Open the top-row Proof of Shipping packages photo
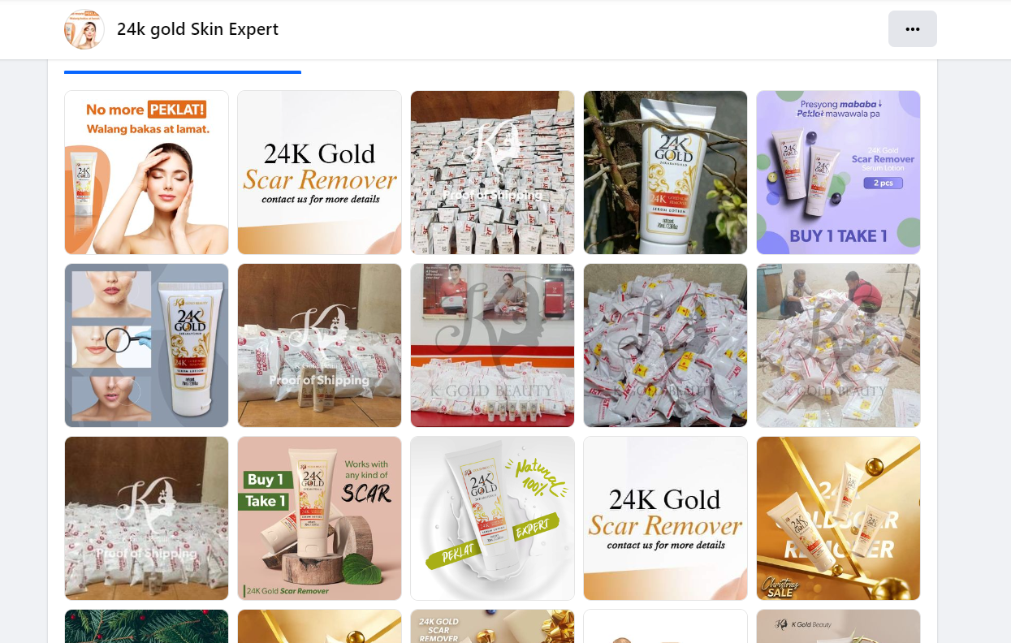Viewport: 1011px width, 643px height. click(x=493, y=172)
